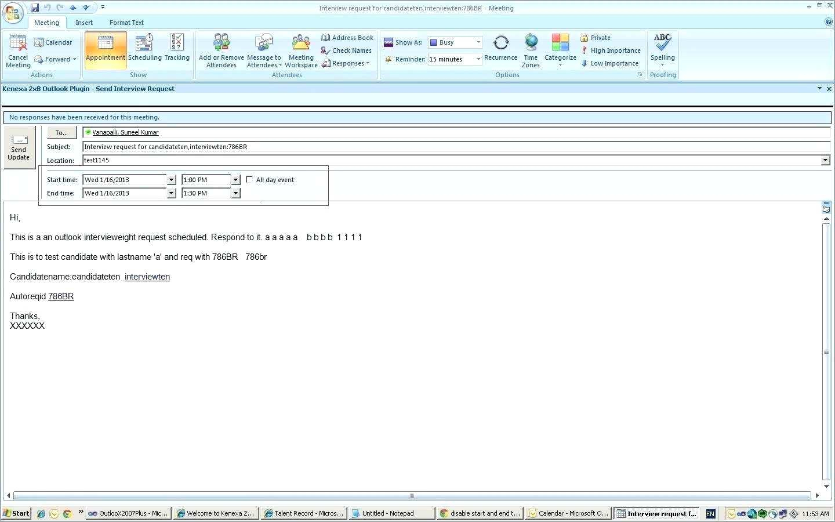Open Categorize color menu
This screenshot has width=835, height=522.
[x=560, y=51]
